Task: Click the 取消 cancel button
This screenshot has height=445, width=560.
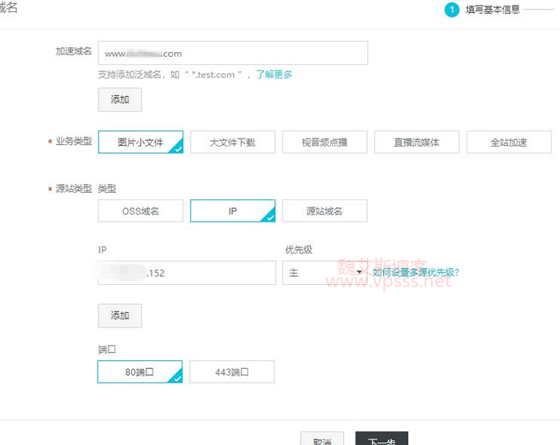Action: (x=322, y=439)
